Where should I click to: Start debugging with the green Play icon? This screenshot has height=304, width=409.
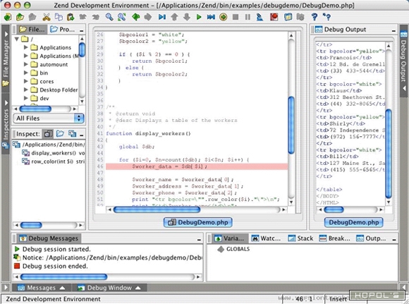pyautogui.click(x=199, y=17)
